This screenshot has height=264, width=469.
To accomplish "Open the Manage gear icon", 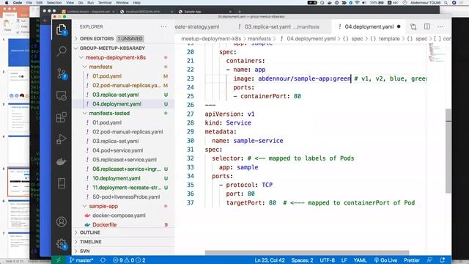I will tap(62, 244).
